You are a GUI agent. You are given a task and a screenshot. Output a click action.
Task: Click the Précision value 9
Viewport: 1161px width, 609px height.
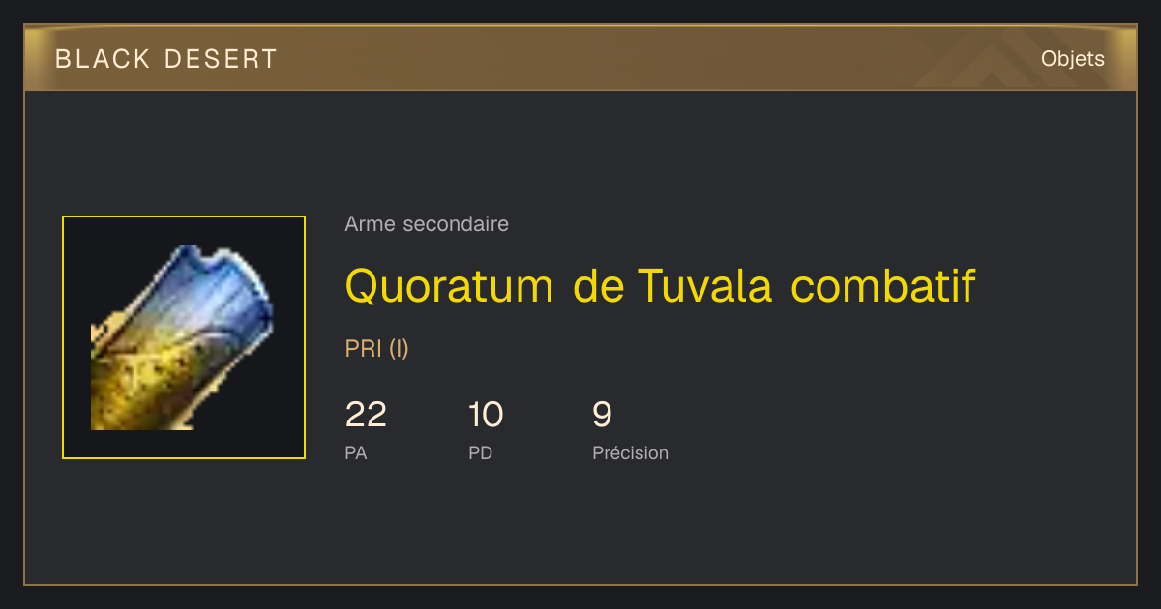[x=602, y=415]
